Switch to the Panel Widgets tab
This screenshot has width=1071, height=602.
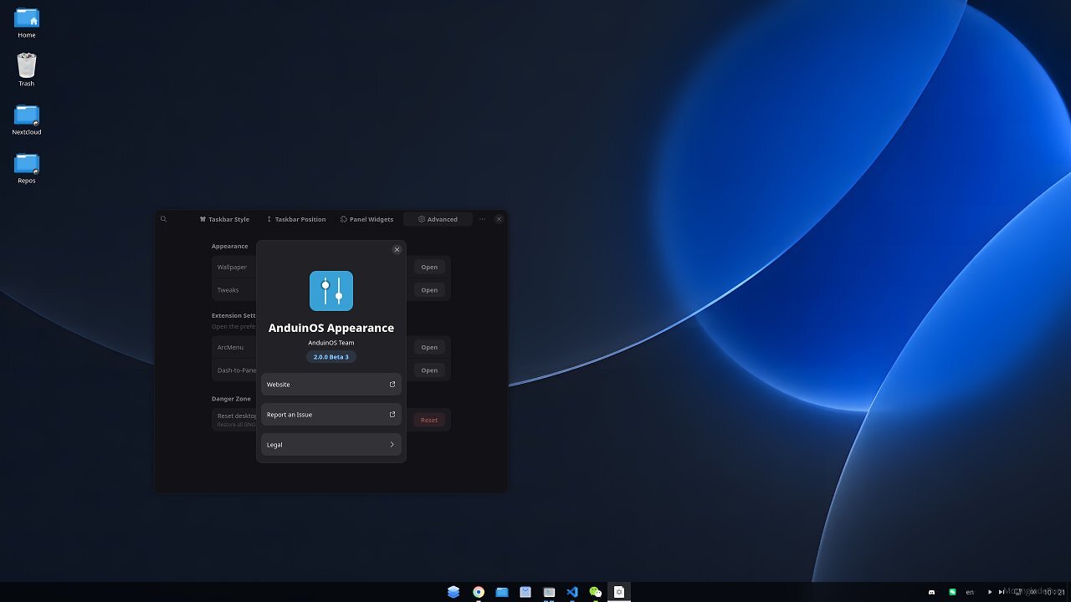coord(366,219)
